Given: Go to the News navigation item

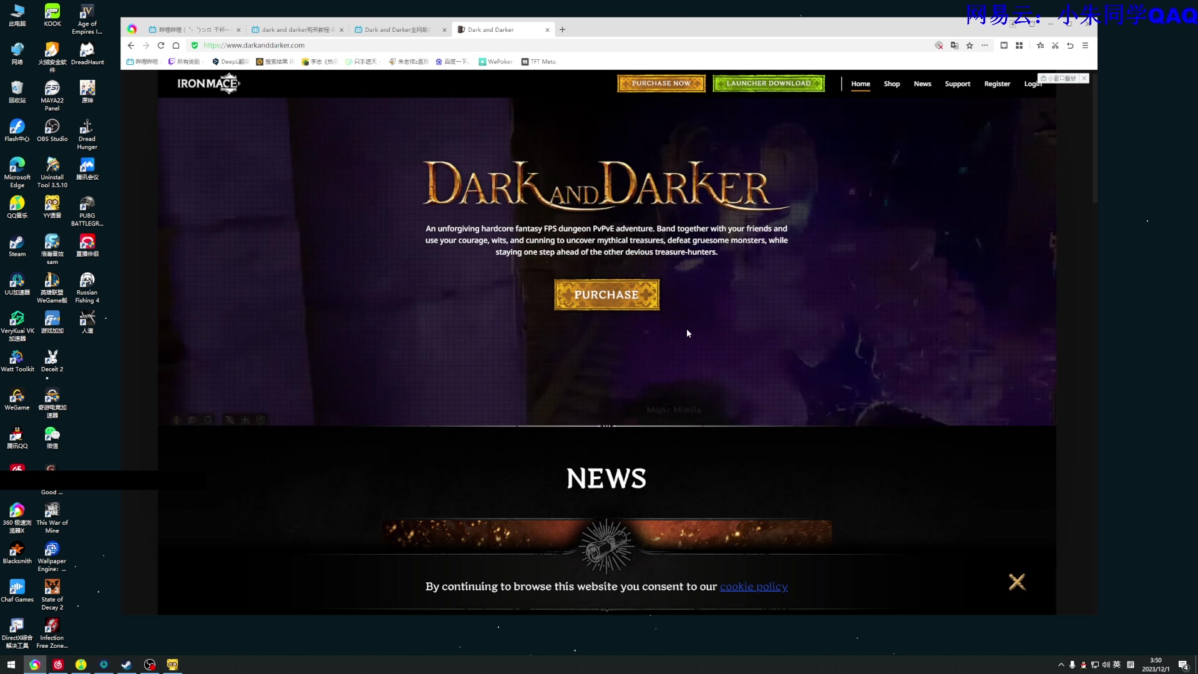Looking at the screenshot, I should pos(922,84).
